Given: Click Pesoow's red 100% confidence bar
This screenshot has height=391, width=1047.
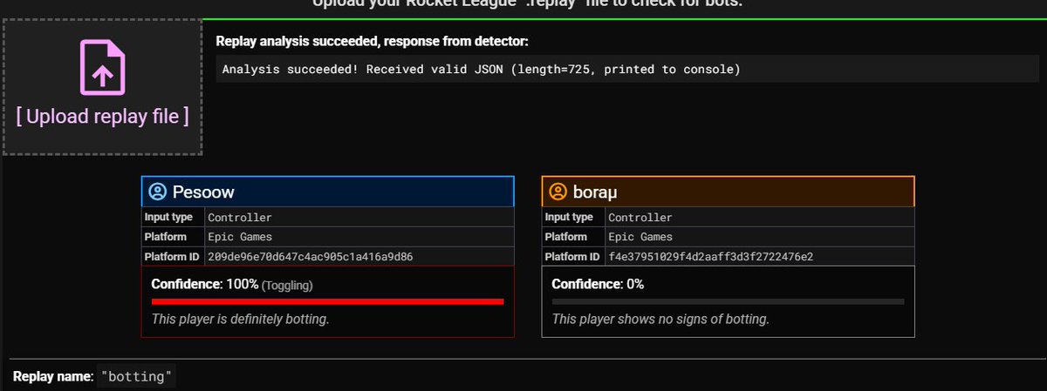Looking at the screenshot, I should [x=328, y=301].
